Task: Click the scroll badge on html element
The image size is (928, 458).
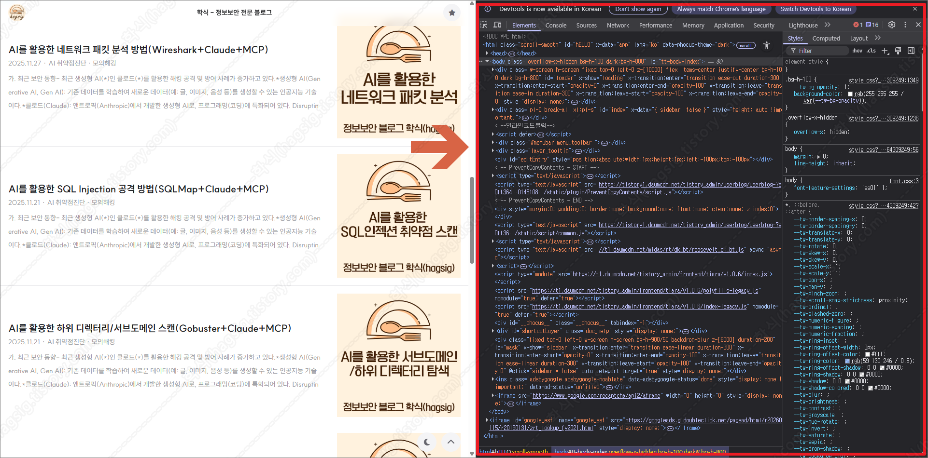Action: tap(745, 45)
